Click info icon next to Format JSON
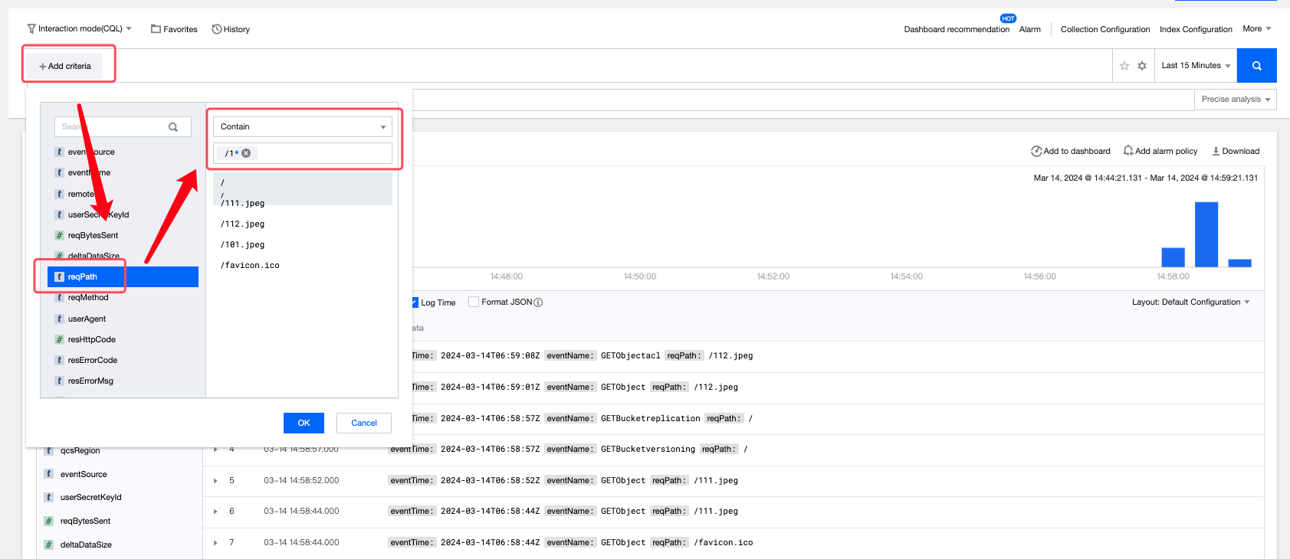The height and width of the screenshot is (559, 1290). click(x=538, y=302)
